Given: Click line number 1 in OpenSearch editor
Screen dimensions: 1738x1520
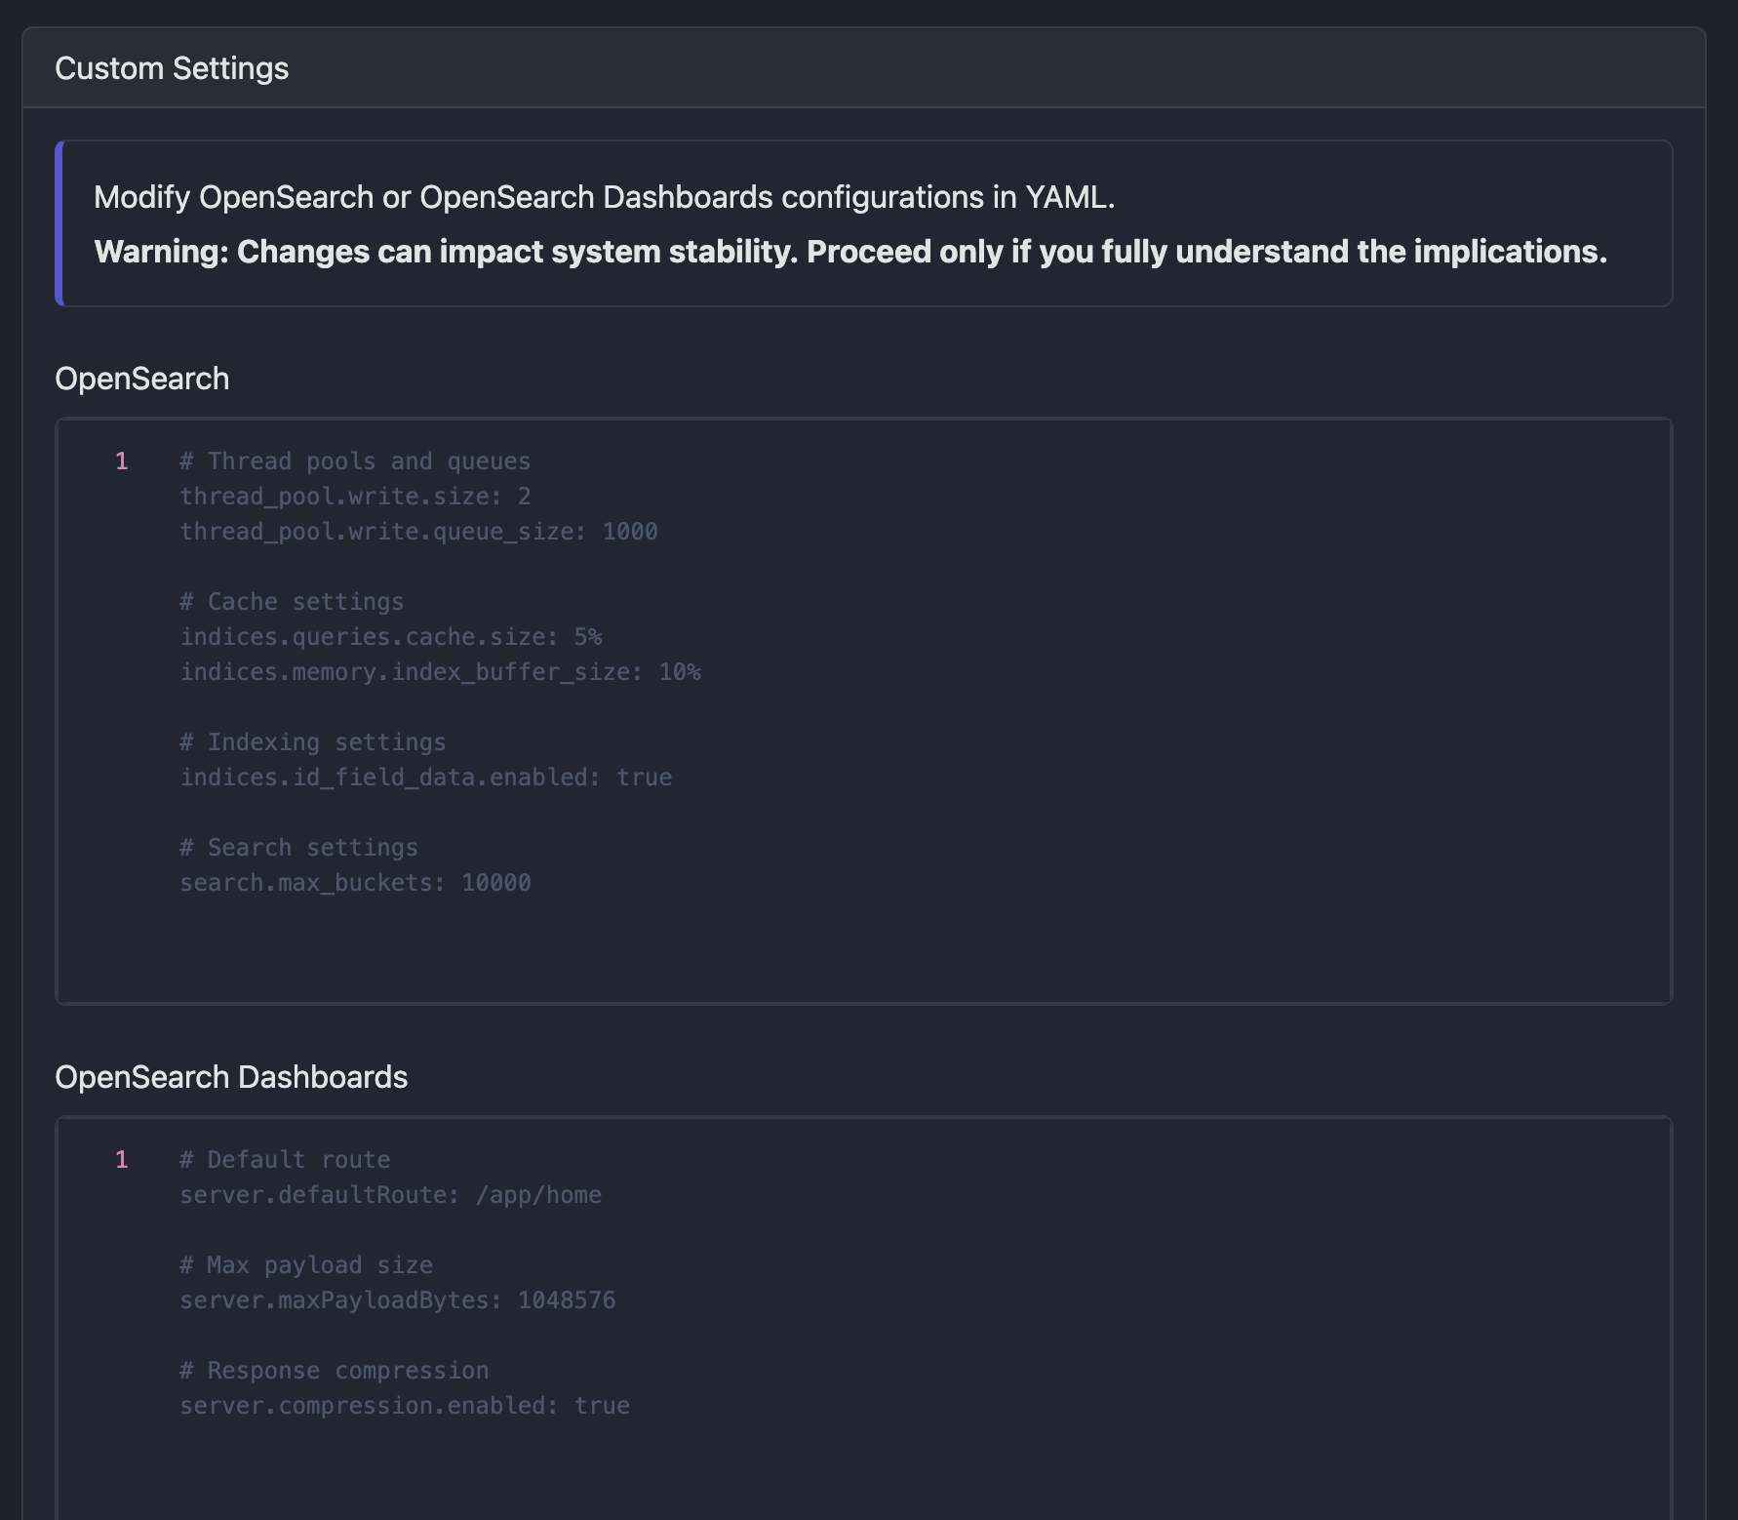Looking at the screenshot, I should [122, 461].
